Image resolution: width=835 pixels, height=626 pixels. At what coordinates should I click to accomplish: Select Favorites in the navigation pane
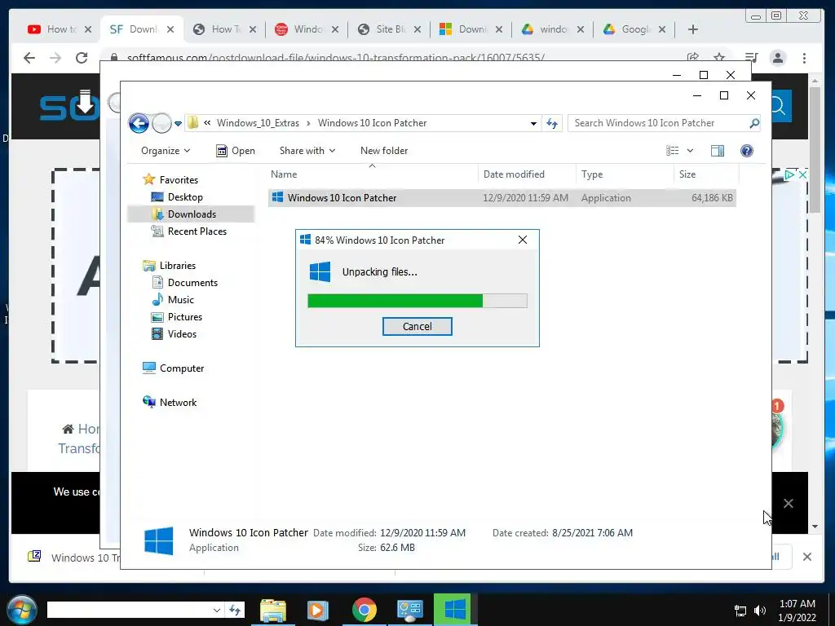tap(179, 180)
